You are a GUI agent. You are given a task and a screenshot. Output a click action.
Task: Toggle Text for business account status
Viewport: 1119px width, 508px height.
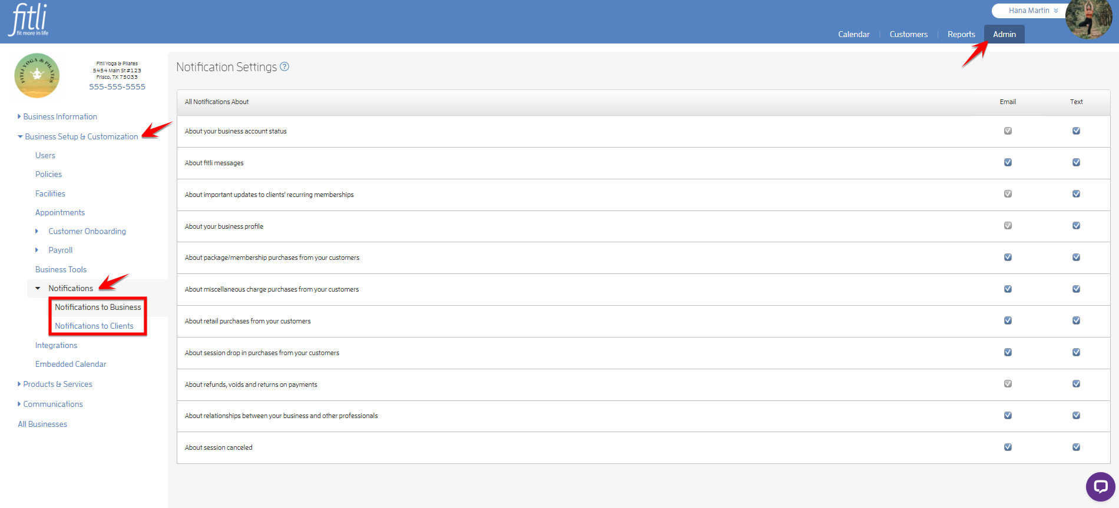[1076, 131]
